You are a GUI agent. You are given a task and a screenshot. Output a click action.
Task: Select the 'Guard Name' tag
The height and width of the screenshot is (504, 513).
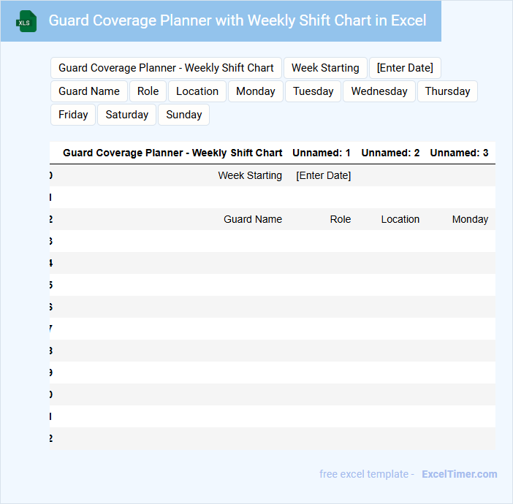coord(89,91)
